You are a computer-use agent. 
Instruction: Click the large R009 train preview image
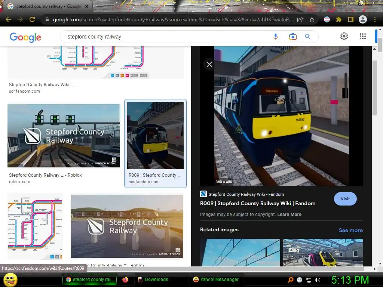[x=281, y=116]
